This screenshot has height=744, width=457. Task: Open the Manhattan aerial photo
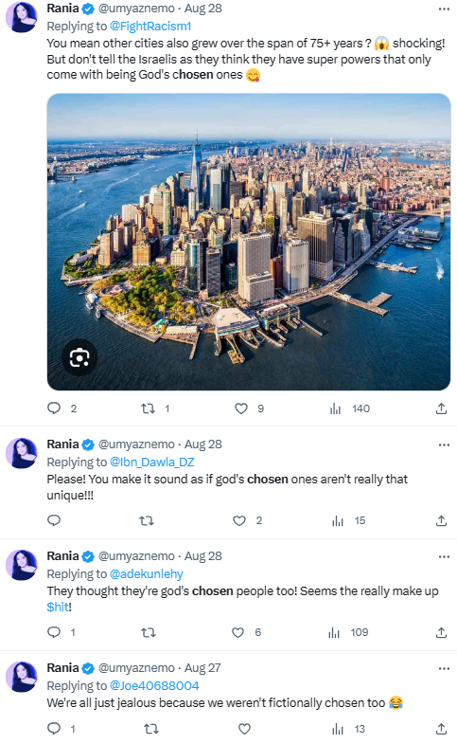click(249, 242)
